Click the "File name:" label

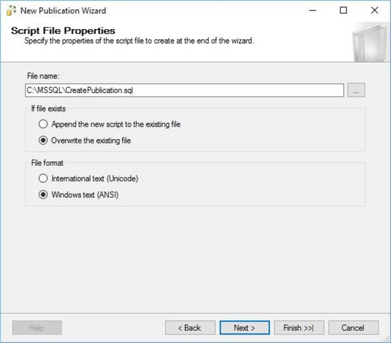(x=43, y=76)
